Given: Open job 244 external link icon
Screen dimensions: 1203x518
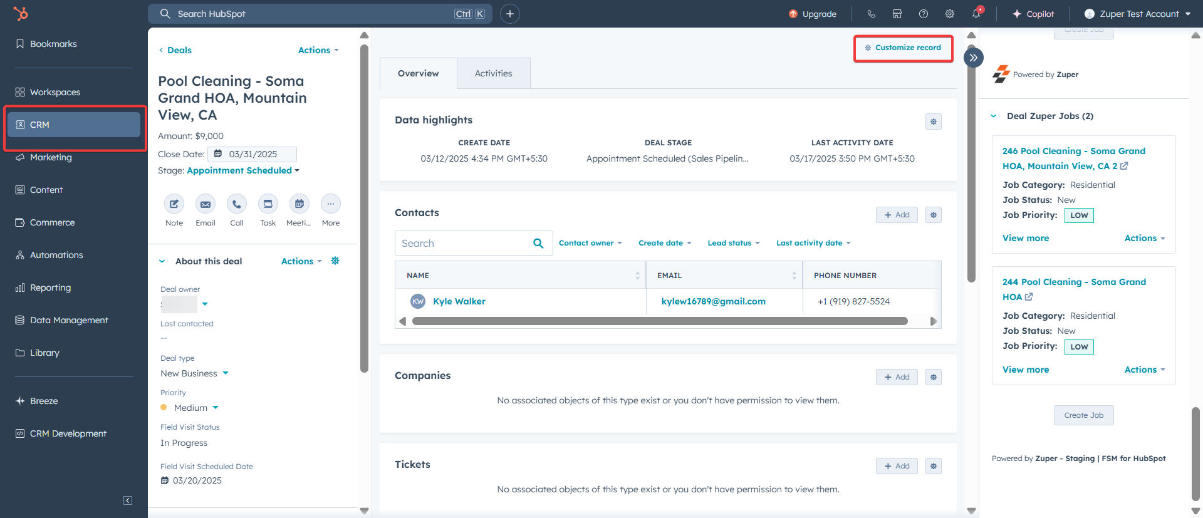Looking at the screenshot, I should [x=1029, y=297].
